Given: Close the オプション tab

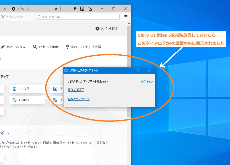Looking at the screenshot, I should pos(56,9).
